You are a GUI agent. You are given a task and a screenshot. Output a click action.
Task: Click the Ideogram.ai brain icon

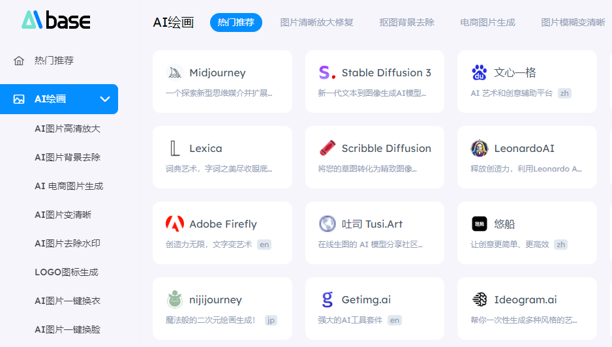(480, 300)
